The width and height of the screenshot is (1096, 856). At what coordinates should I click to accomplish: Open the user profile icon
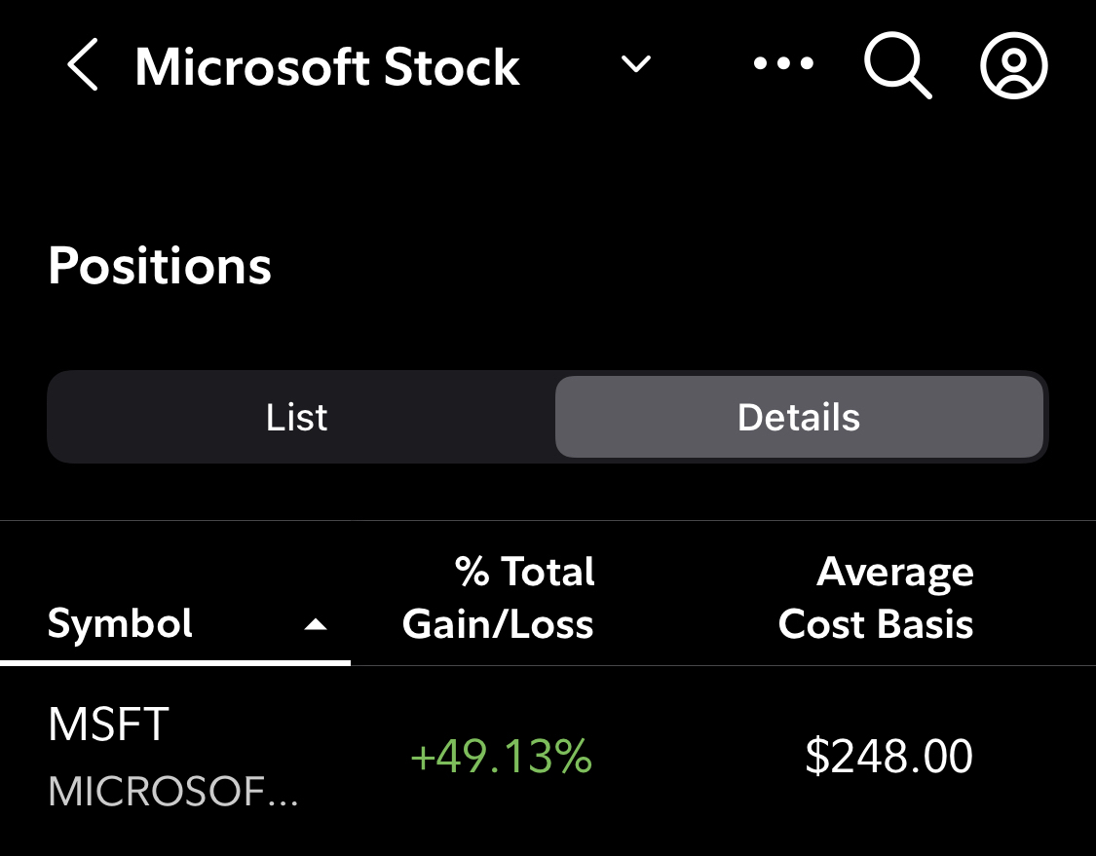coord(1013,66)
